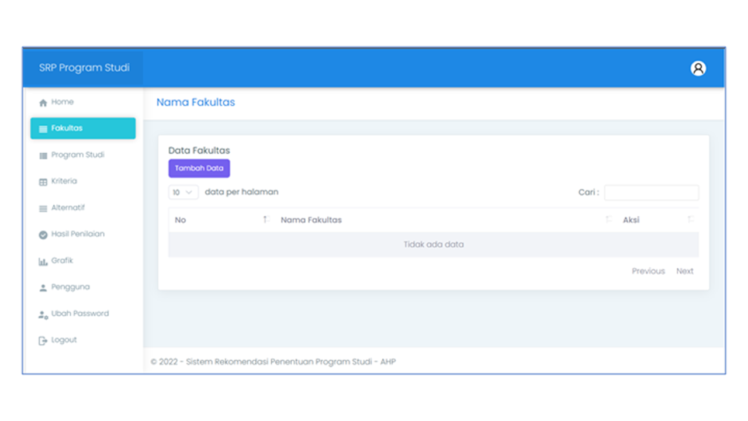Screen dimensions: 748x421
Task: Sort table by the Aksi column arrow
Action: point(691,220)
